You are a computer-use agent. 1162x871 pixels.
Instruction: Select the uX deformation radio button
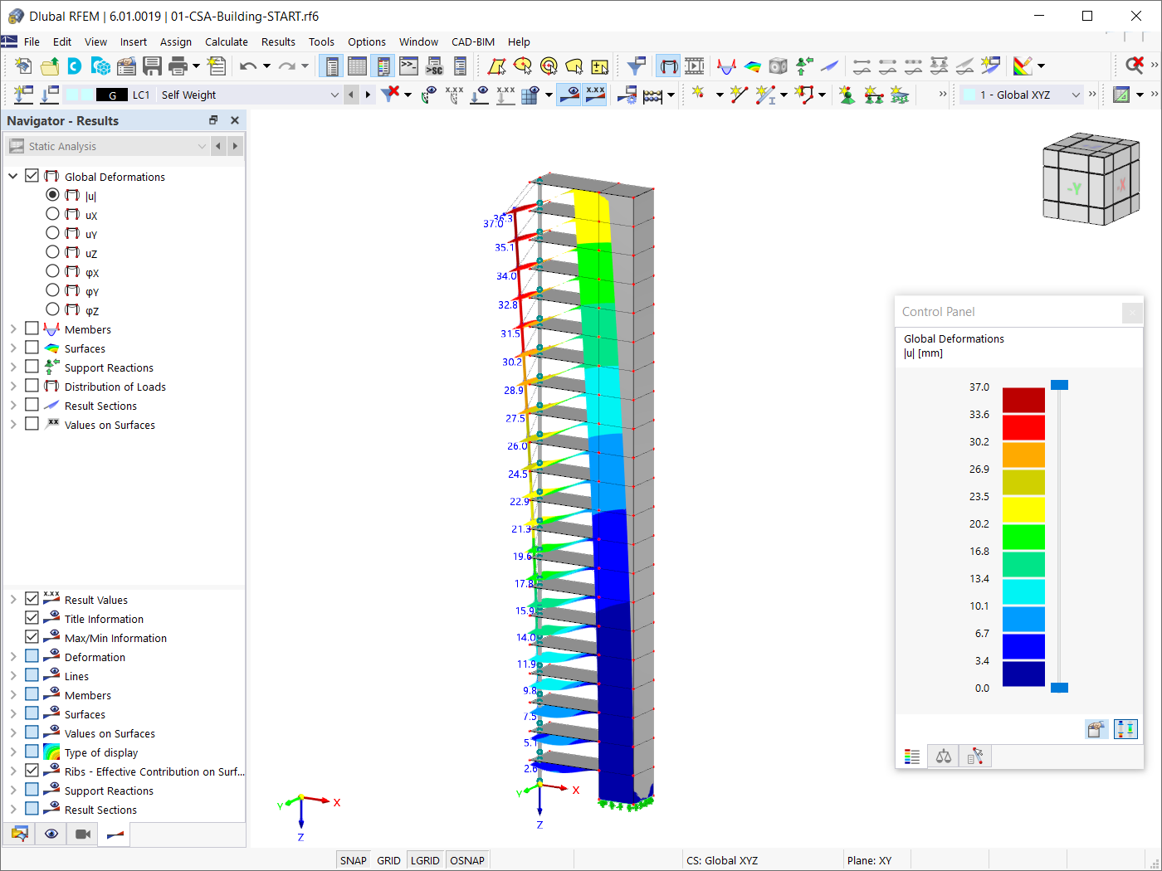[53, 214]
